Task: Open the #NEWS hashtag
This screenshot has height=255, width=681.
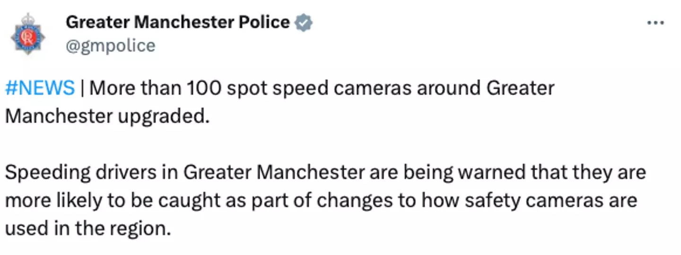Action: click(40, 88)
